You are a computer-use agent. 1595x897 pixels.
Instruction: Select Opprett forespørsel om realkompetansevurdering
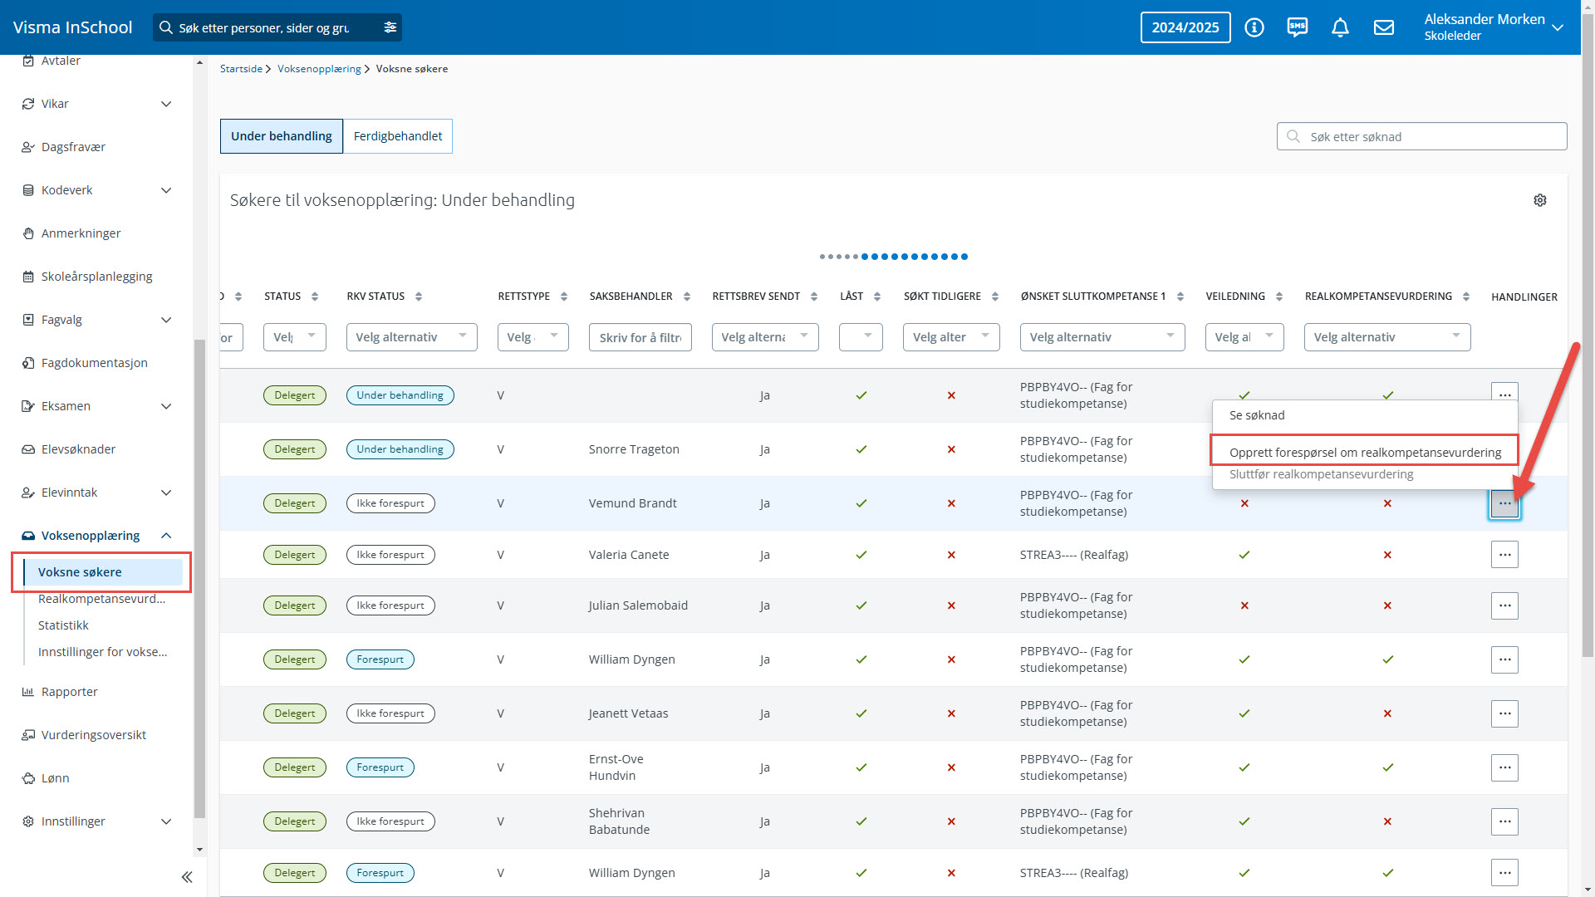pyautogui.click(x=1364, y=452)
